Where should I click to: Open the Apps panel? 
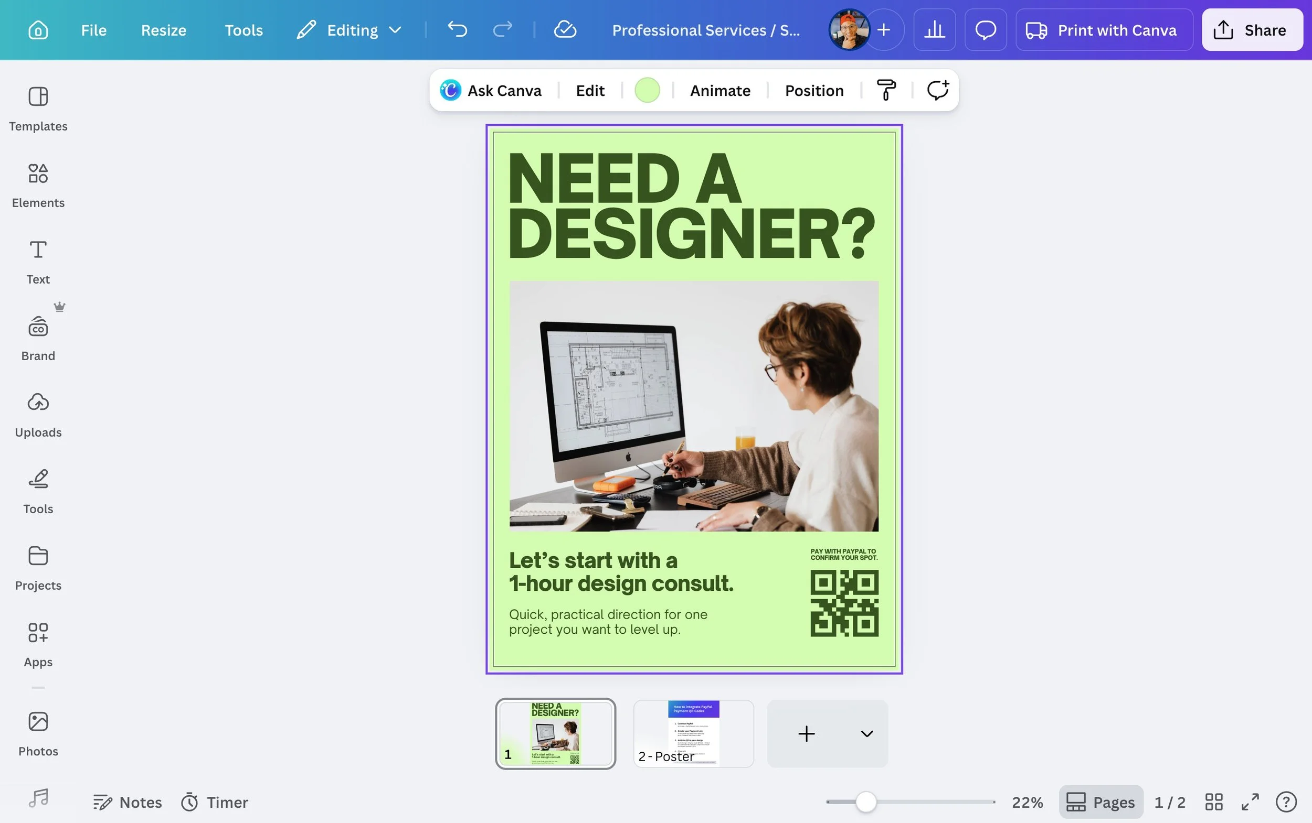click(x=38, y=645)
